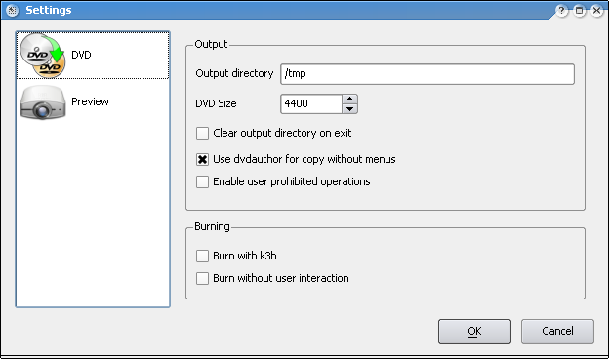Uncheck Use dvdauthor for copy without menus

(x=202, y=160)
